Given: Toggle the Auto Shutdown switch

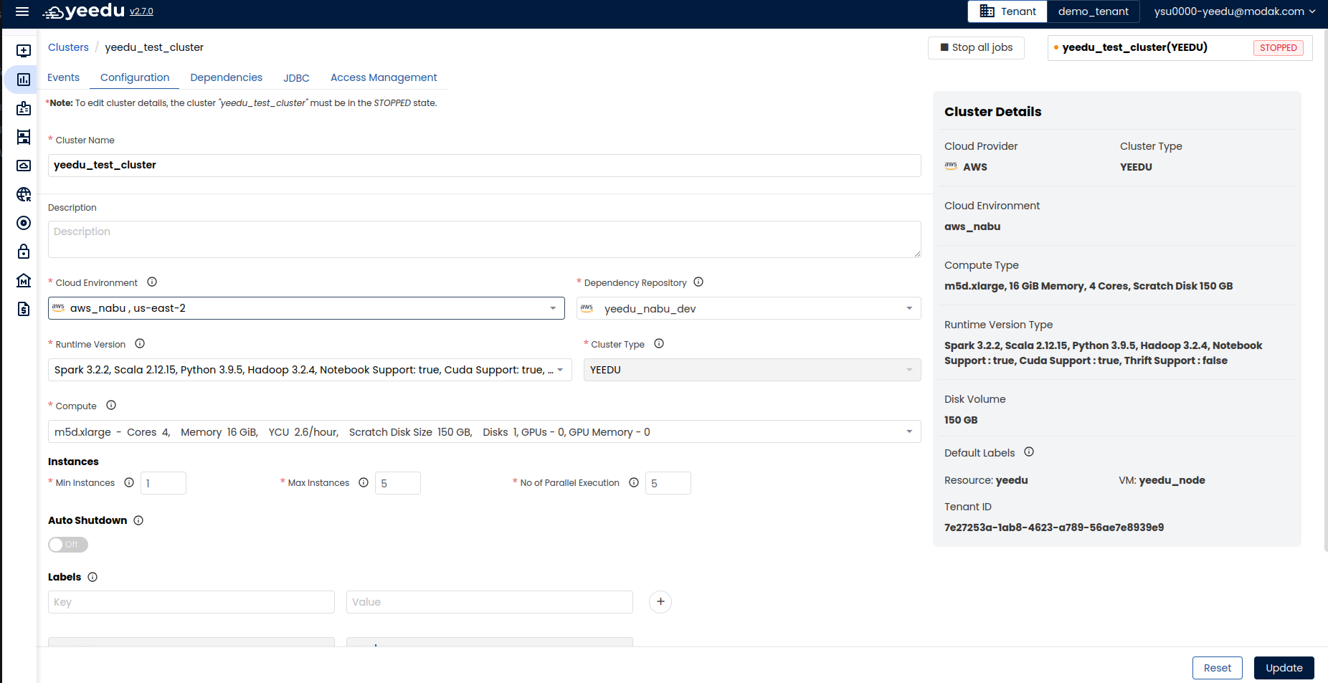Looking at the screenshot, I should click(68, 545).
